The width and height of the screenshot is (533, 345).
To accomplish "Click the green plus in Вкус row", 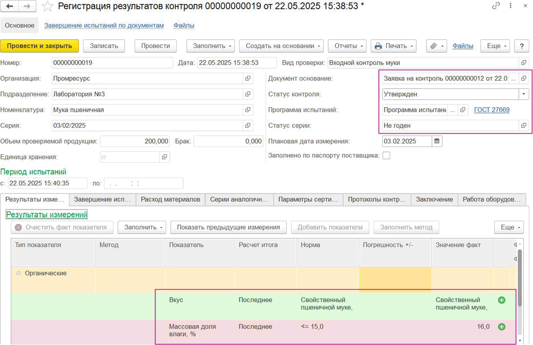I will [x=502, y=300].
